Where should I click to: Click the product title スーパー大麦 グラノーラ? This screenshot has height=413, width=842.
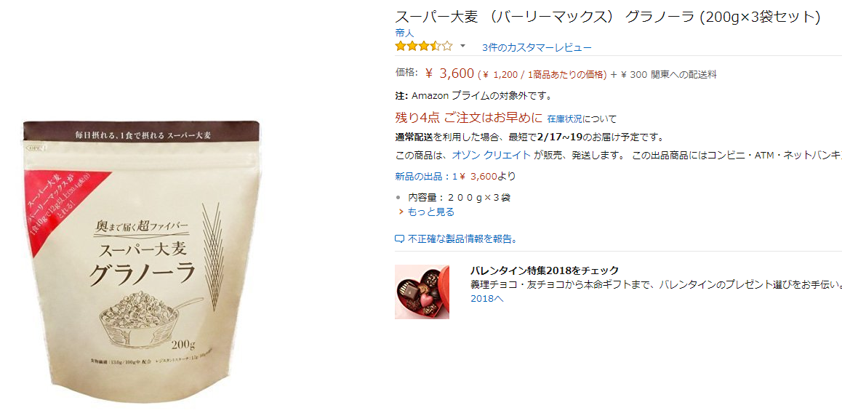point(608,17)
